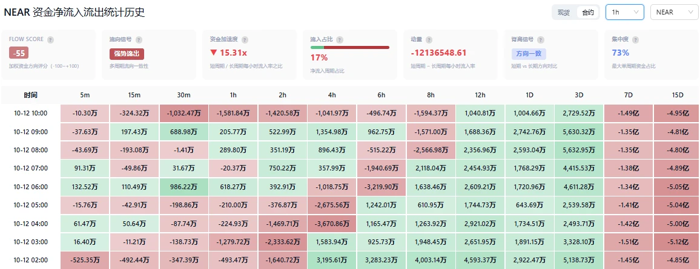Click the help icon beside 资金加速度
The width and height of the screenshot is (700, 269).
[245, 40]
